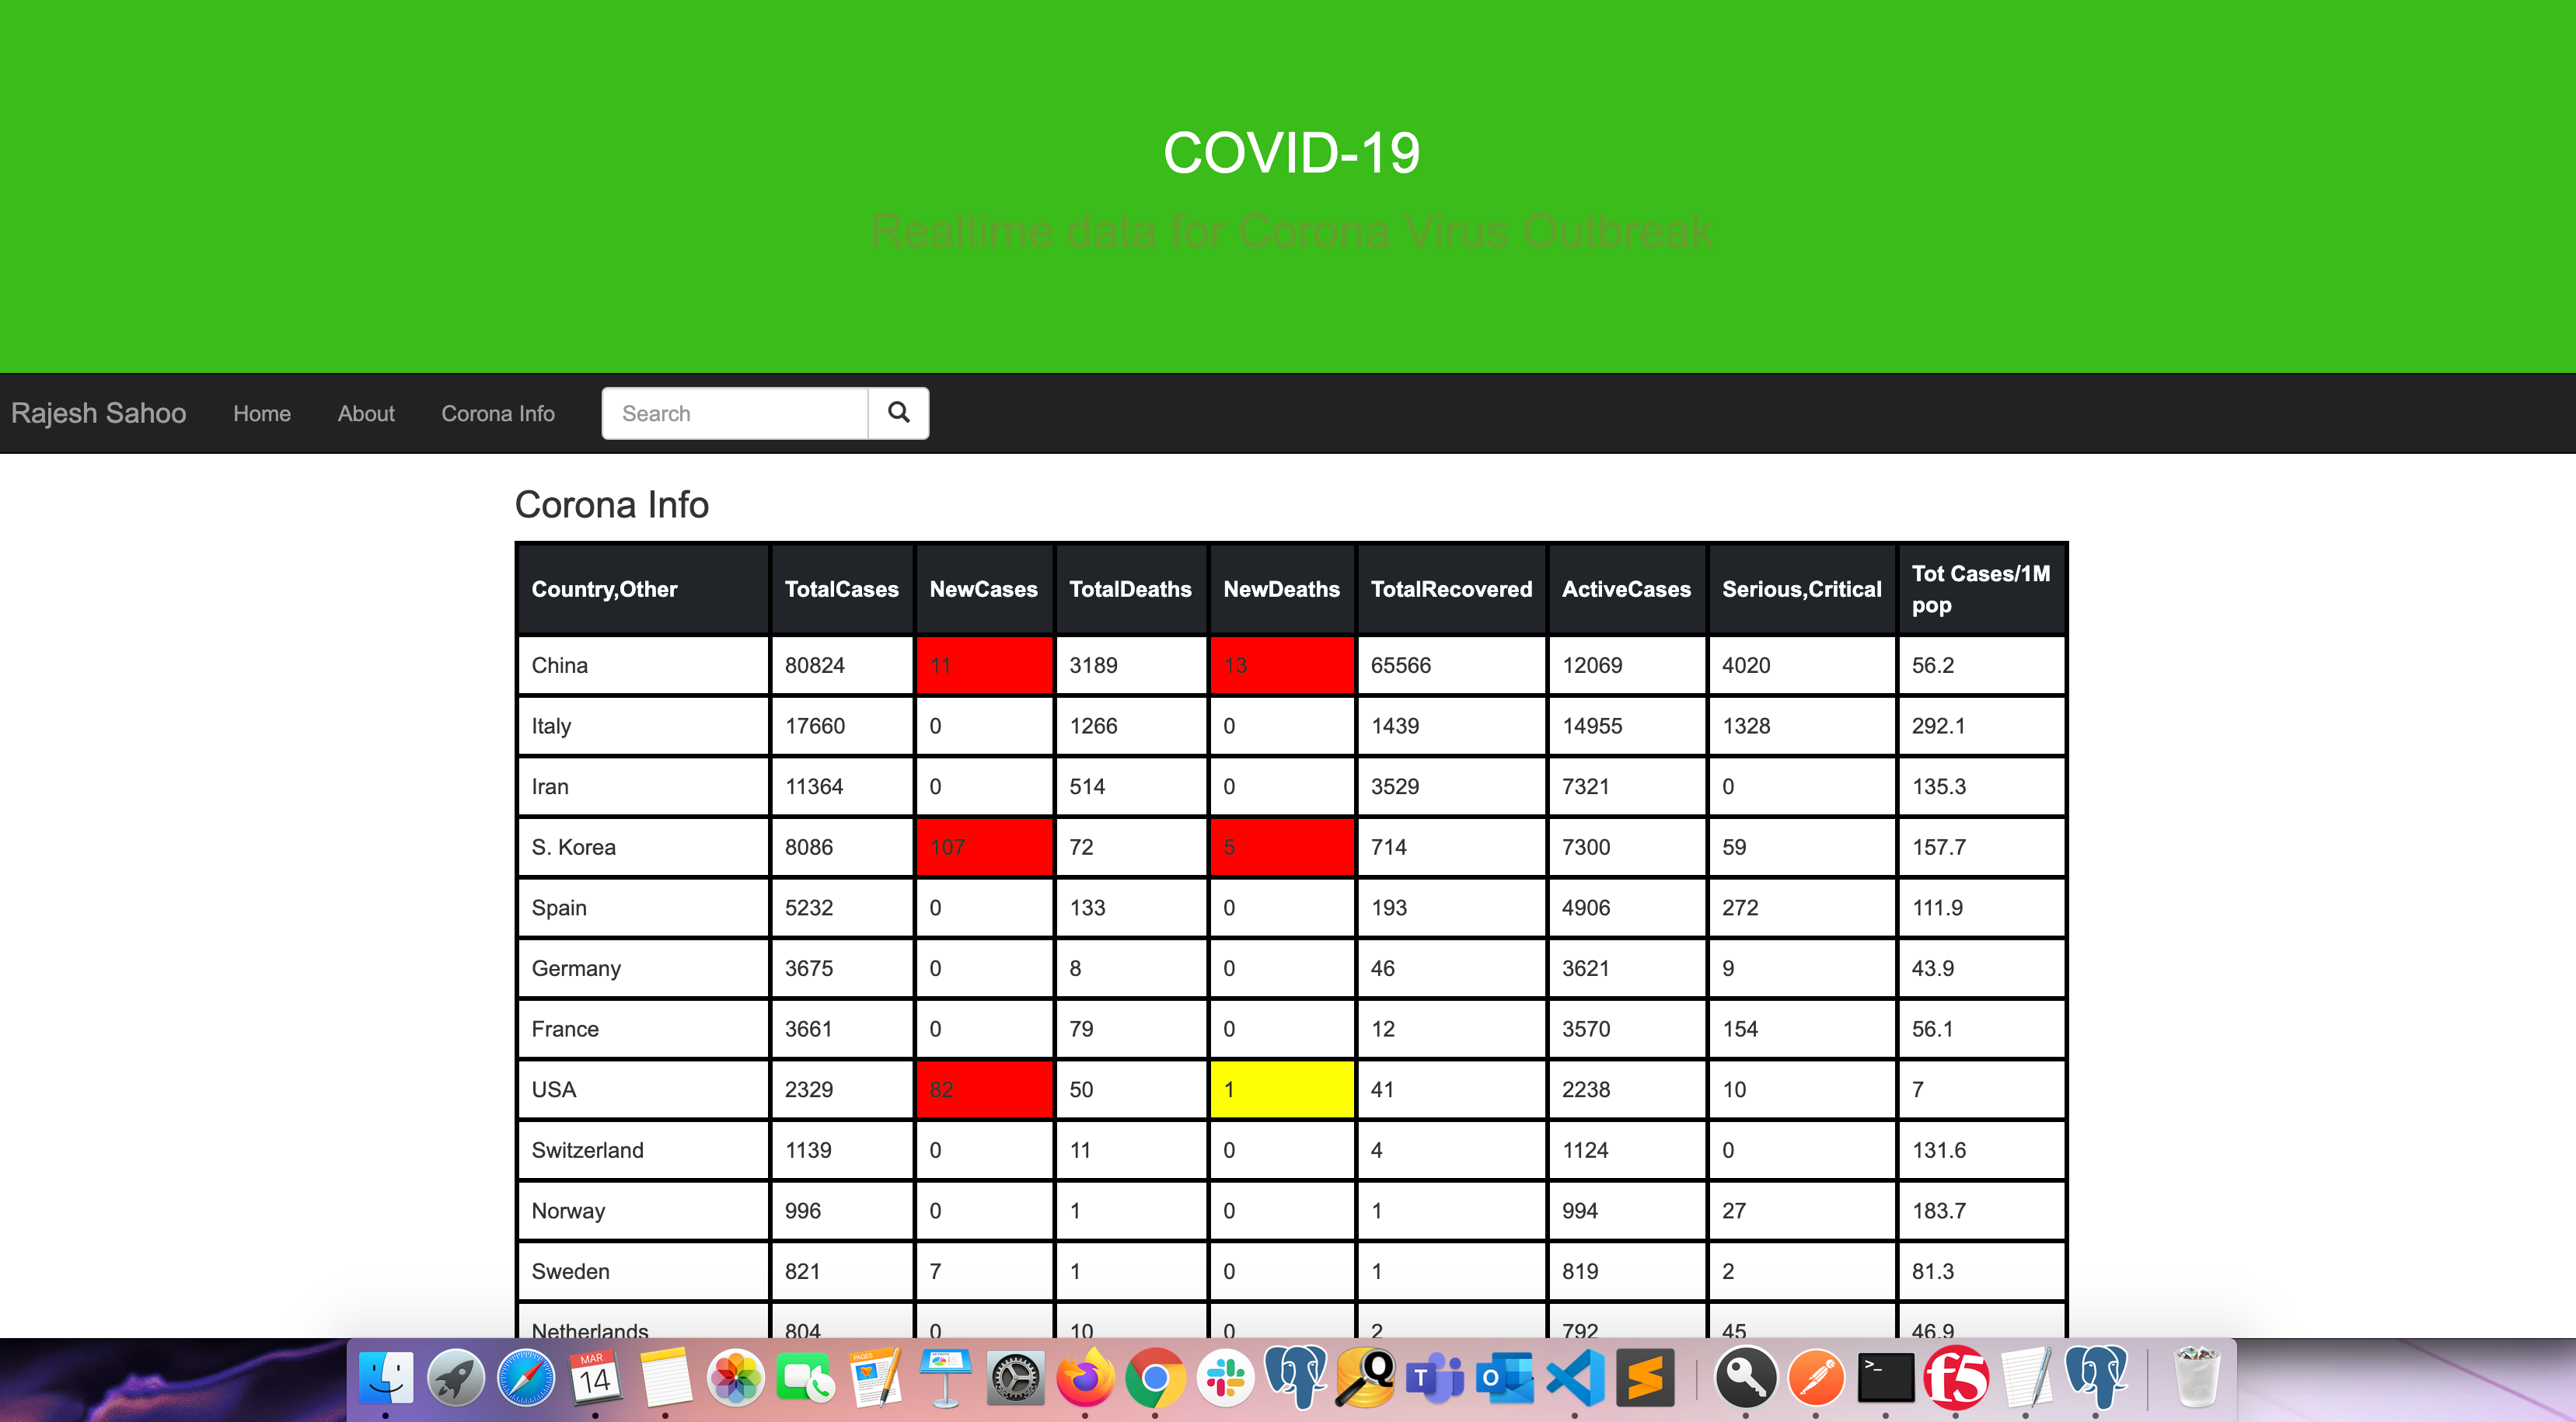Click the TotalCases column header
The height and width of the screenshot is (1422, 2576).
click(x=841, y=589)
